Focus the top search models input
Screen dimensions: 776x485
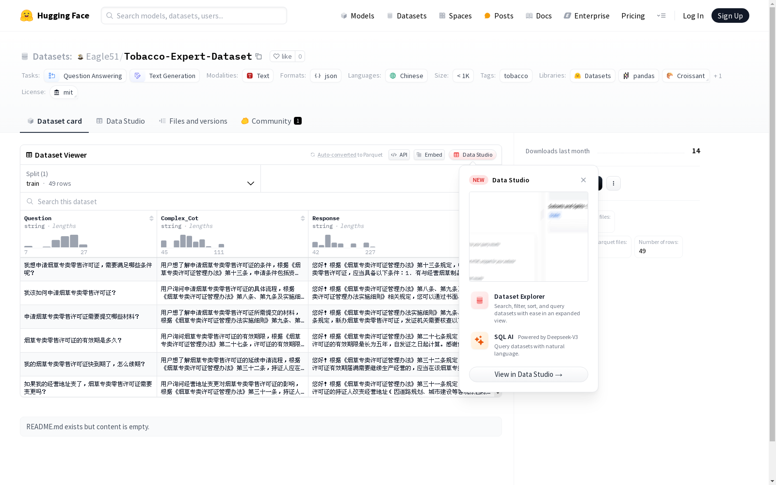pos(194,16)
